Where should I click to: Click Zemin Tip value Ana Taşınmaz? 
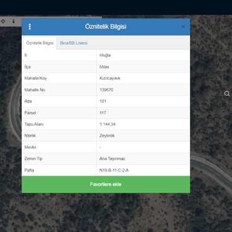113,158
